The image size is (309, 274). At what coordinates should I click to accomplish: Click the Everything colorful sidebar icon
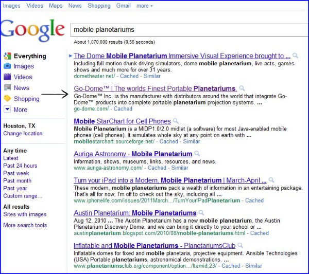pyautogui.click(x=7, y=56)
